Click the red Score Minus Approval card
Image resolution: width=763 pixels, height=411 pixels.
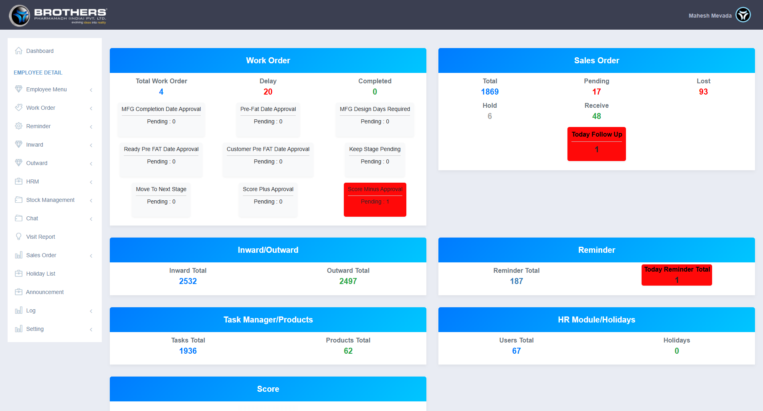pyautogui.click(x=375, y=199)
